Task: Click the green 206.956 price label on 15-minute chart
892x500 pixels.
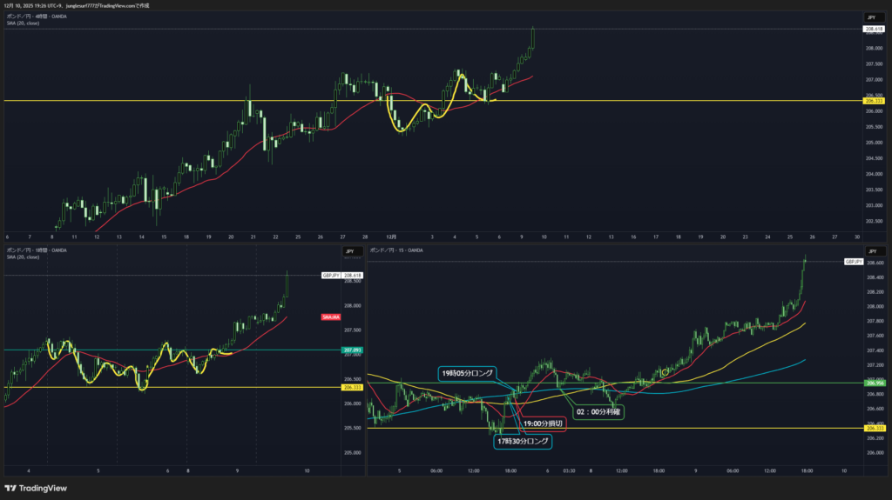Action: [x=874, y=383]
